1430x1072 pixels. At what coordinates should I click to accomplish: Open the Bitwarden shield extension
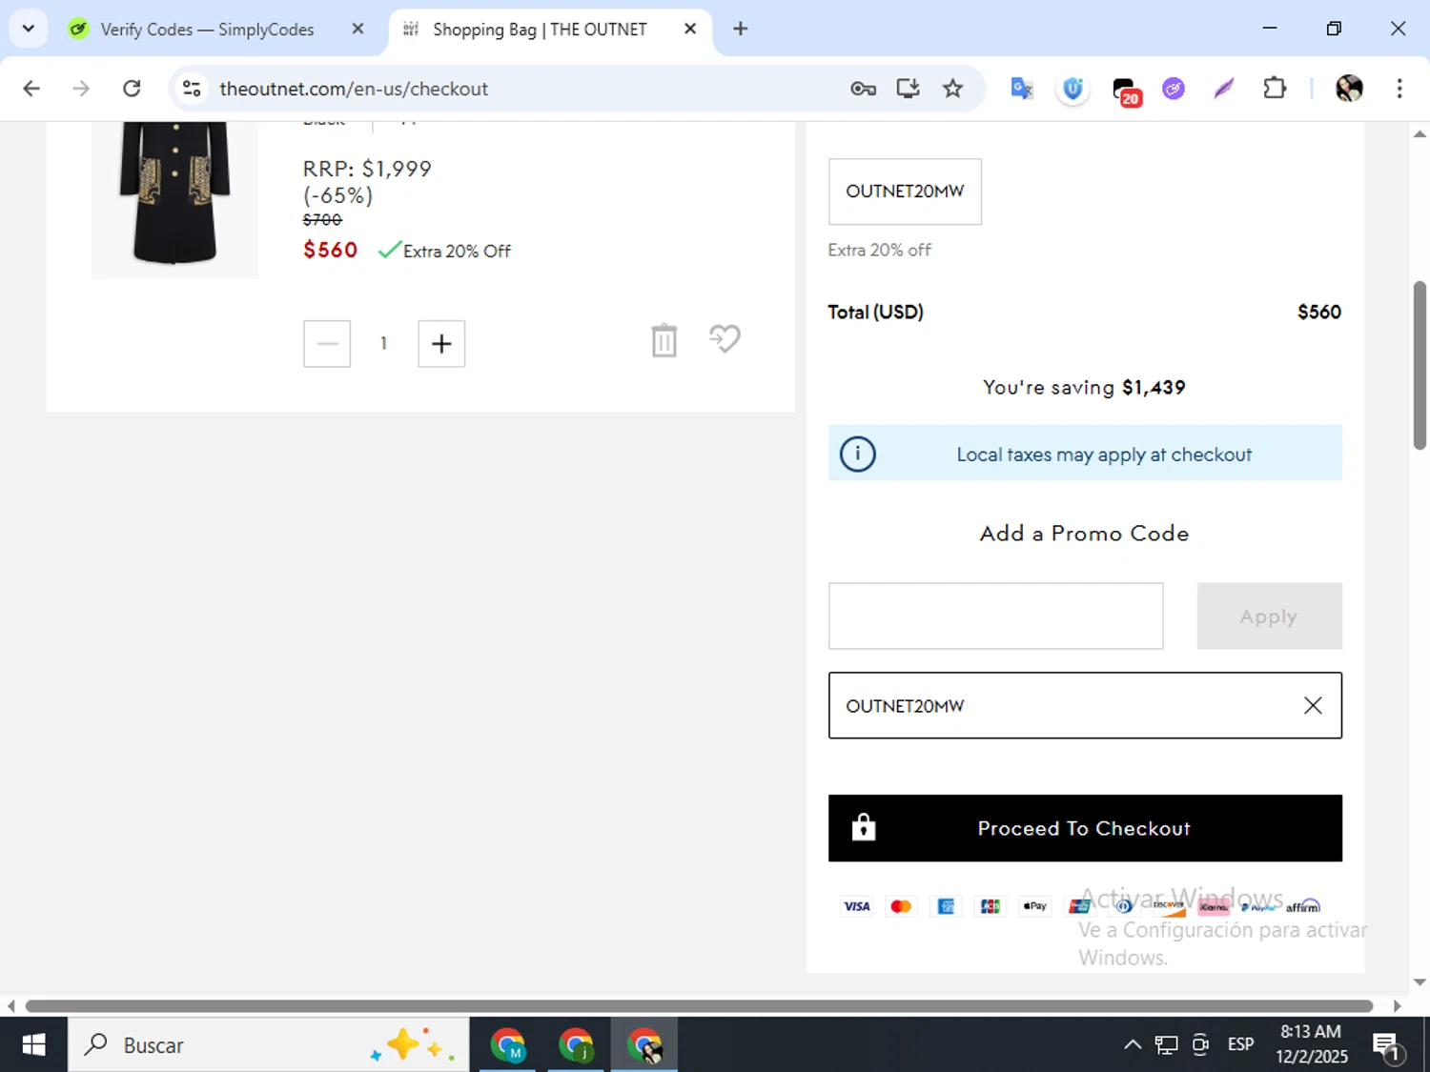pos(1072,89)
